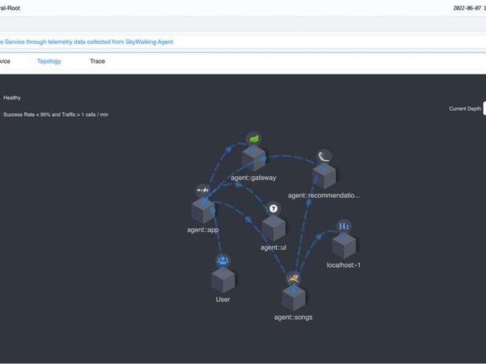The height and width of the screenshot is (364, 486).
Task: Click the link dot between agent::songs and localhost:-1
Action: click(x=318, y=237)
